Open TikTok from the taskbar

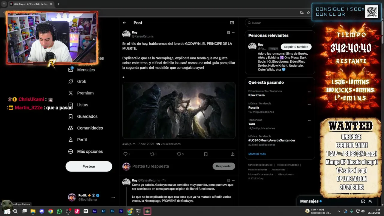77,211
